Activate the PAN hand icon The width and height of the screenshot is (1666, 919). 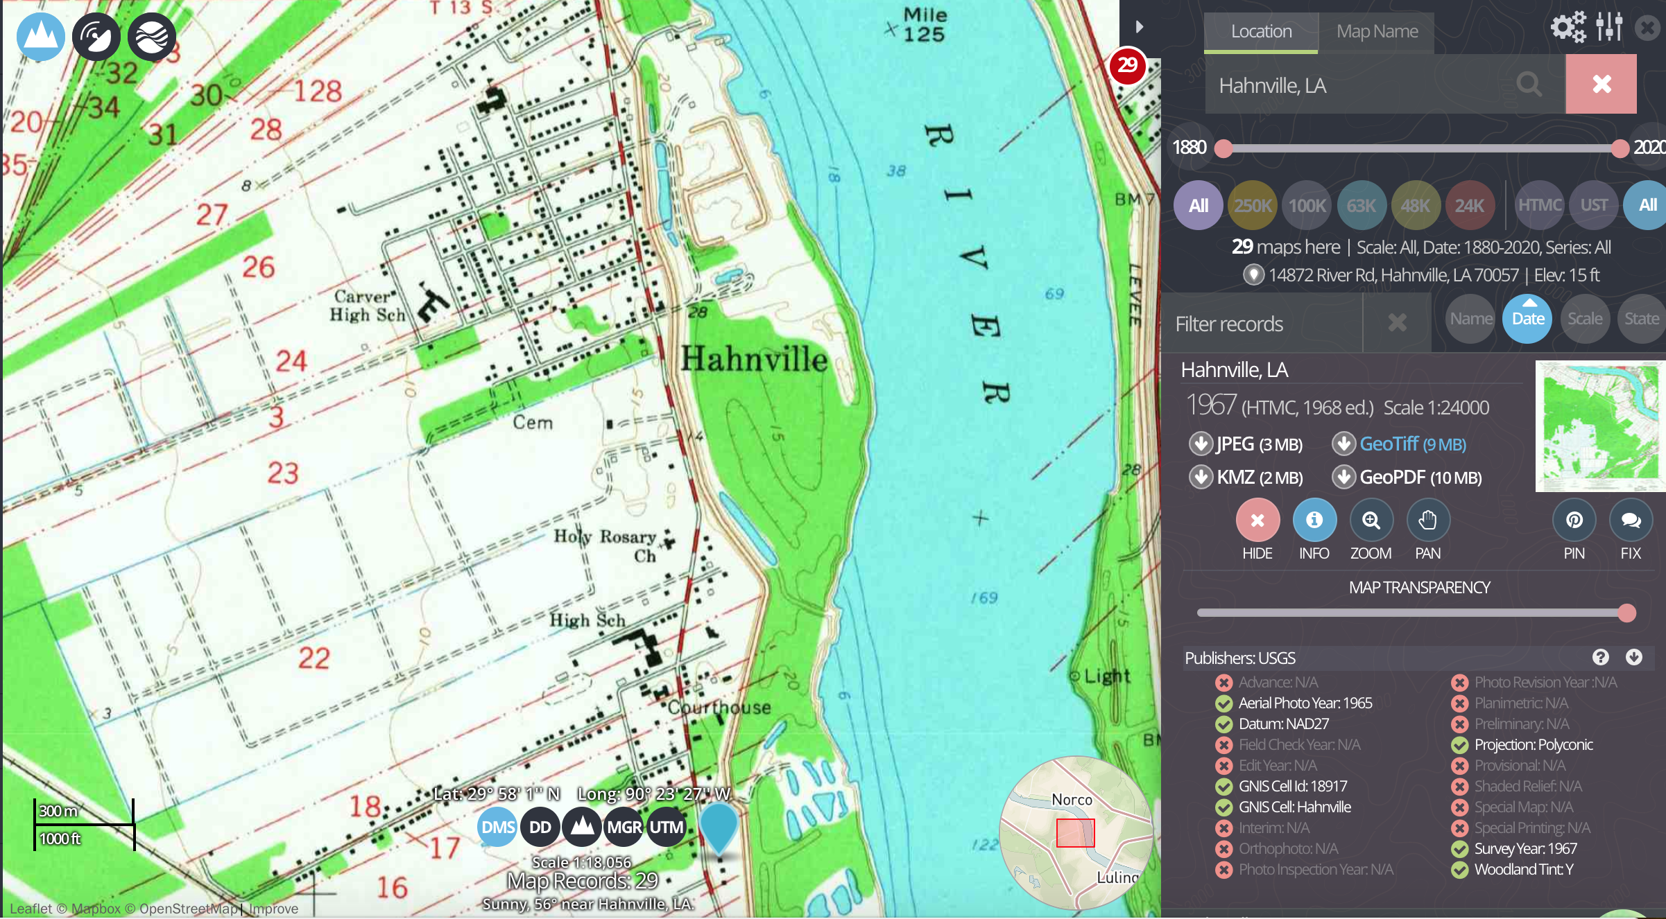click(1427, 520)
